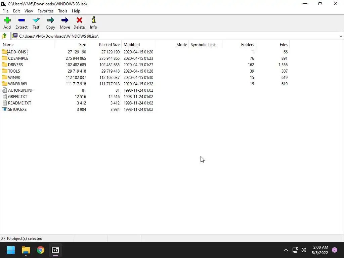
Task: Click the 891 files value
Action: click(x=284, y=58)
